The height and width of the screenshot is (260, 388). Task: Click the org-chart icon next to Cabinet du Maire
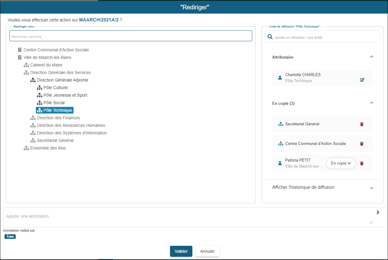click(x=26, y=65)
